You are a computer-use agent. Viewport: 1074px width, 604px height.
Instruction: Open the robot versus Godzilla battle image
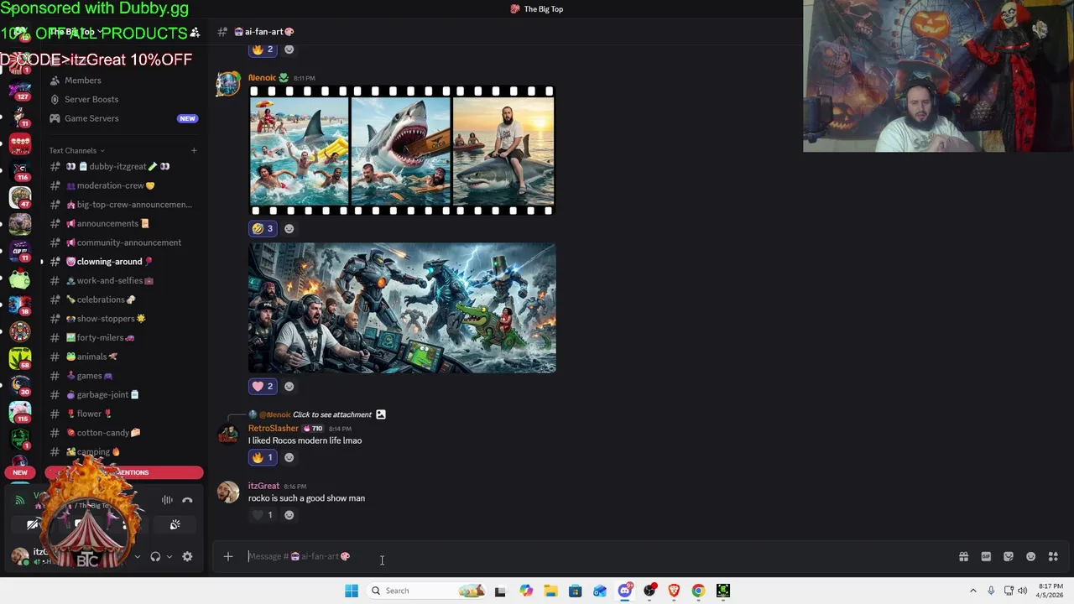point(402,308)
